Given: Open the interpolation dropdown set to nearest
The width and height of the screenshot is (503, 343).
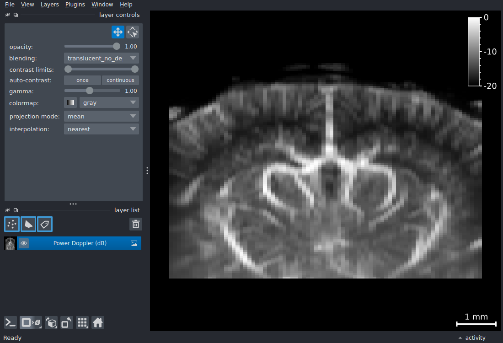Looking at the screenshot, I should click(102, 129).
